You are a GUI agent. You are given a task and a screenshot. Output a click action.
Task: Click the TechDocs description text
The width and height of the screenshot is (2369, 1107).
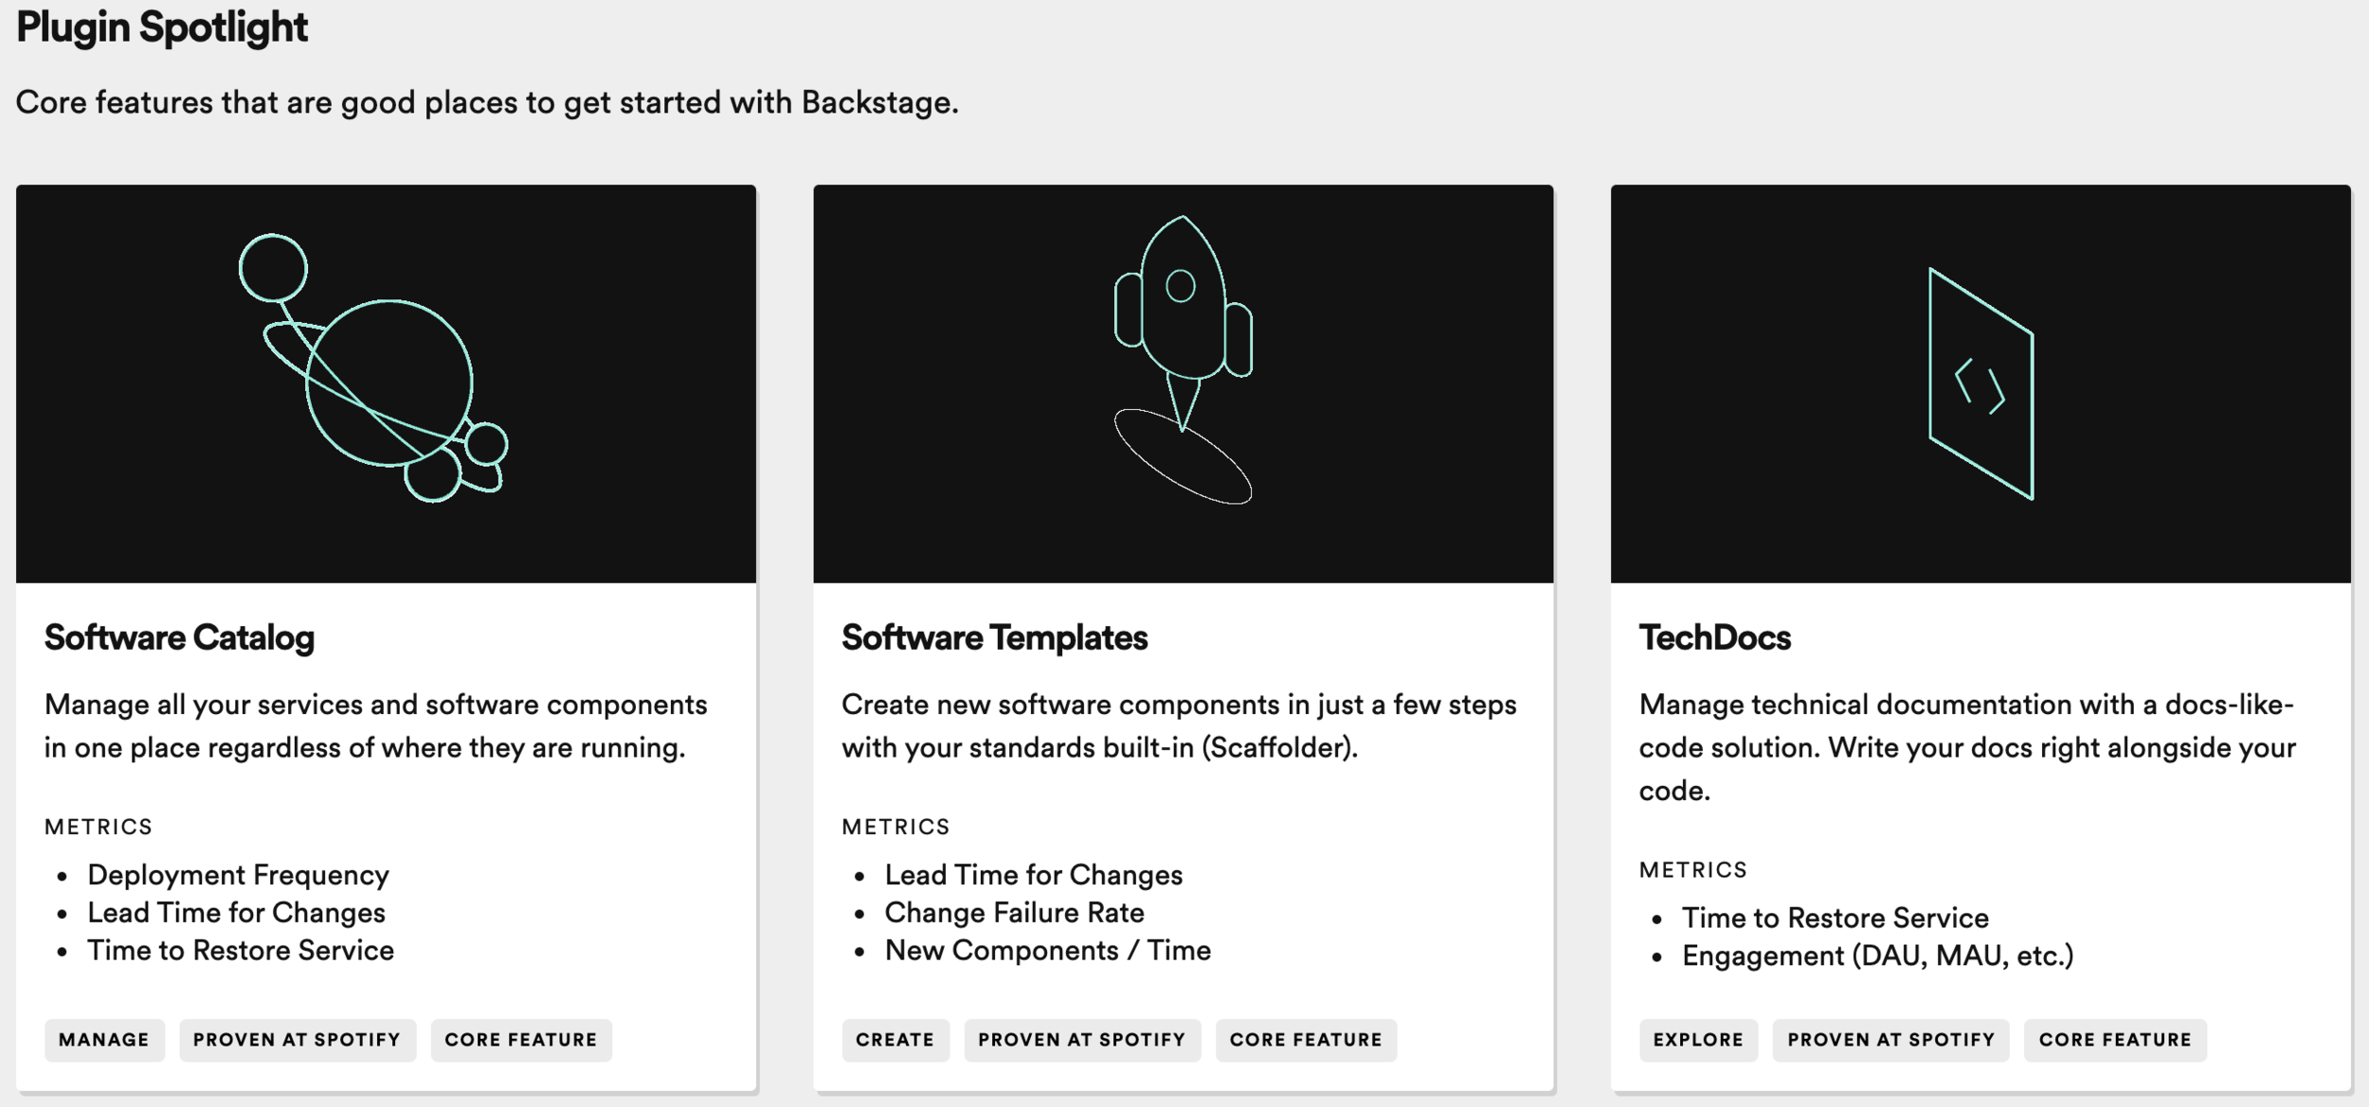[1966, 747]
